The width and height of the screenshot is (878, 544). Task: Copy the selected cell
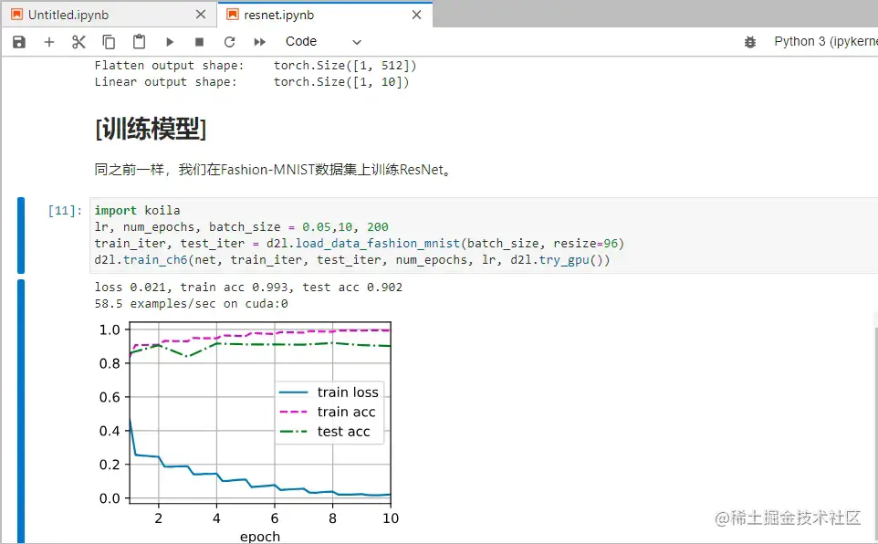click(109, 42)
